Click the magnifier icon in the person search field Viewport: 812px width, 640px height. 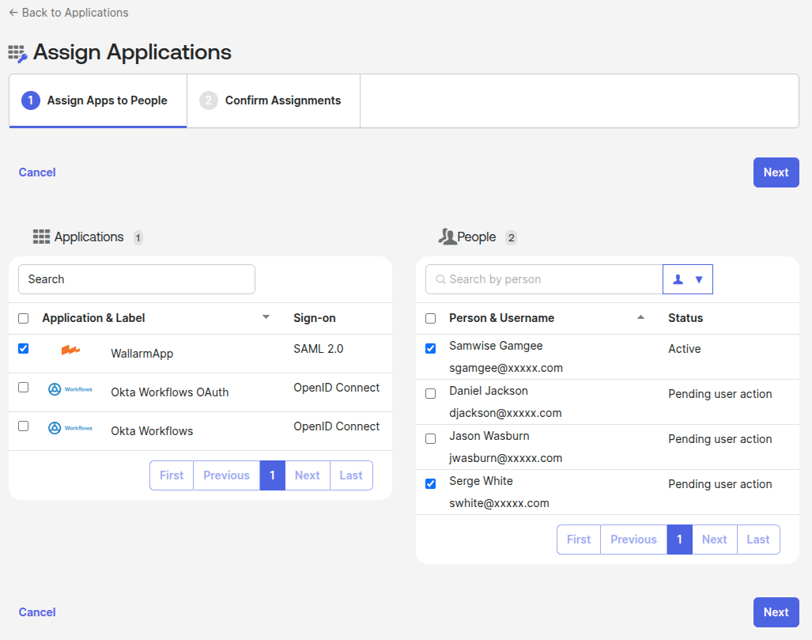point(440,278)
